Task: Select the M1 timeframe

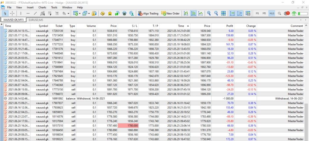Action: (x=257, y=14)
